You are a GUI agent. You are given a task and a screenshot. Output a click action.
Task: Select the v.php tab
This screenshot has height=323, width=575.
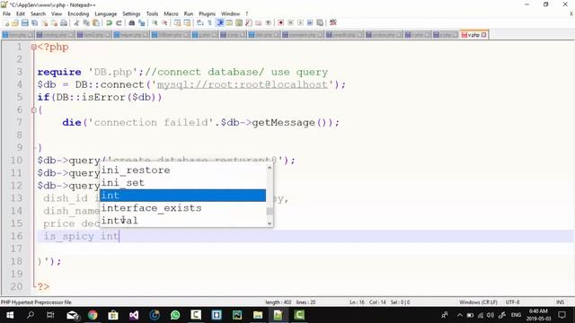pos(473,35)
